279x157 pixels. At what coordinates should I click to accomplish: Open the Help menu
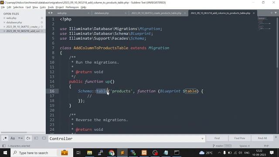pos(83,7)
